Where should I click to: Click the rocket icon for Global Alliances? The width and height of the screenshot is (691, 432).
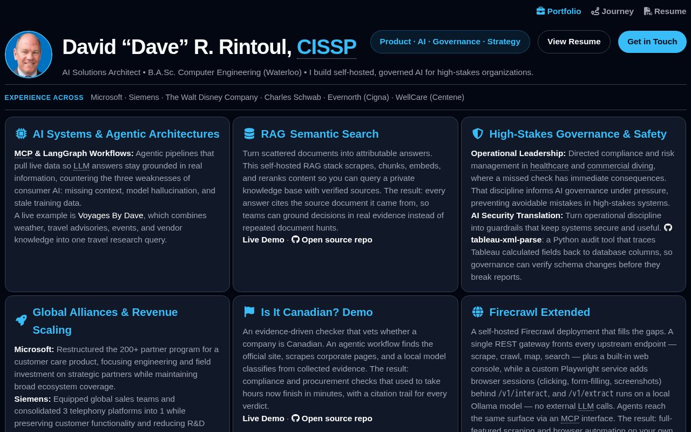[21, 321]
